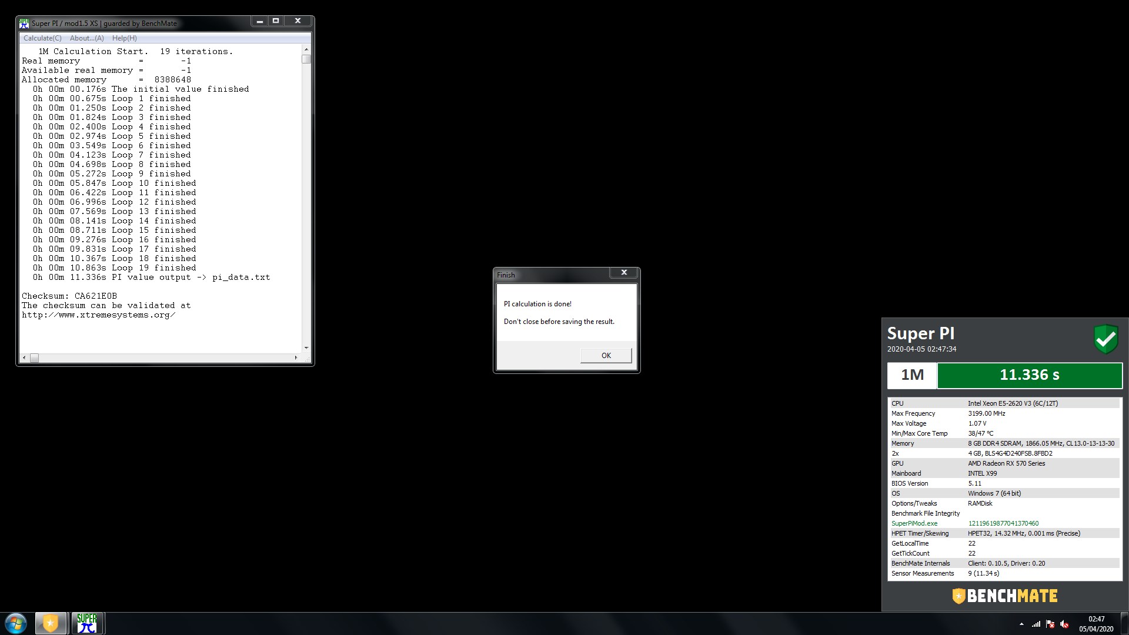Click 'PI calculation is done!' message
1129x635 pixels.
pos(537,304)
